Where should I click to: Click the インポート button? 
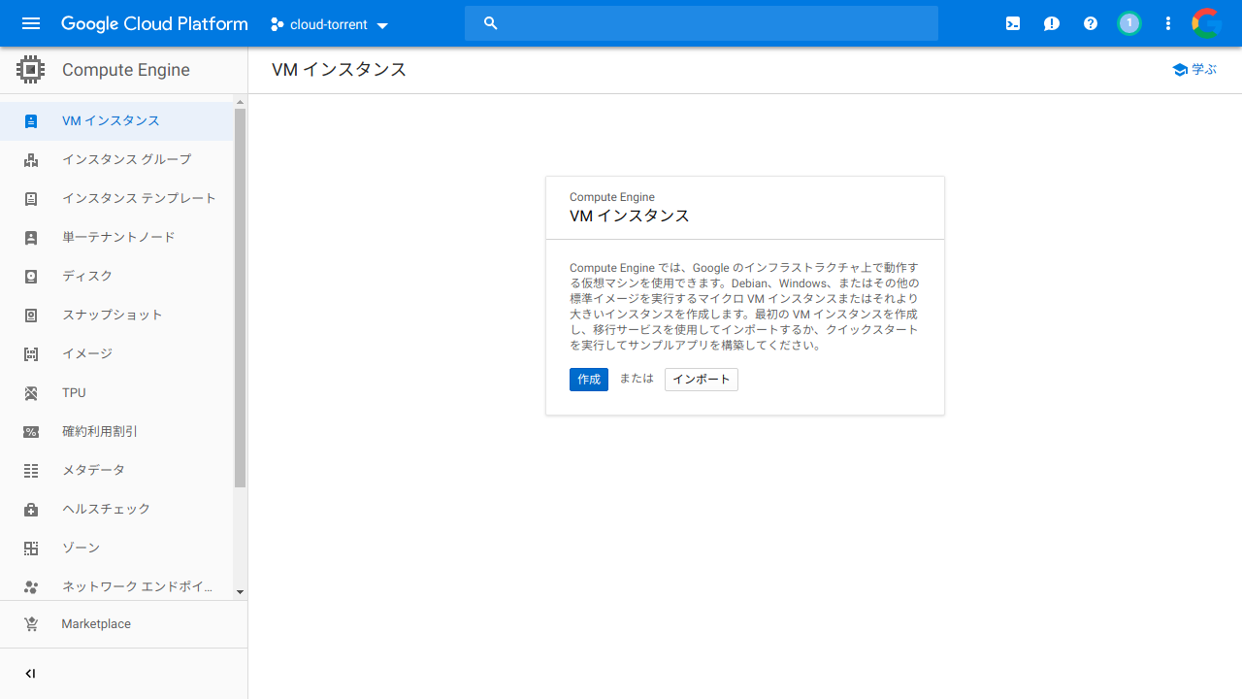702,380
